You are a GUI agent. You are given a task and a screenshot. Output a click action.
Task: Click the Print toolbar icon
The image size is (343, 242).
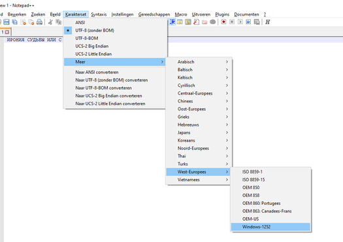39,22
